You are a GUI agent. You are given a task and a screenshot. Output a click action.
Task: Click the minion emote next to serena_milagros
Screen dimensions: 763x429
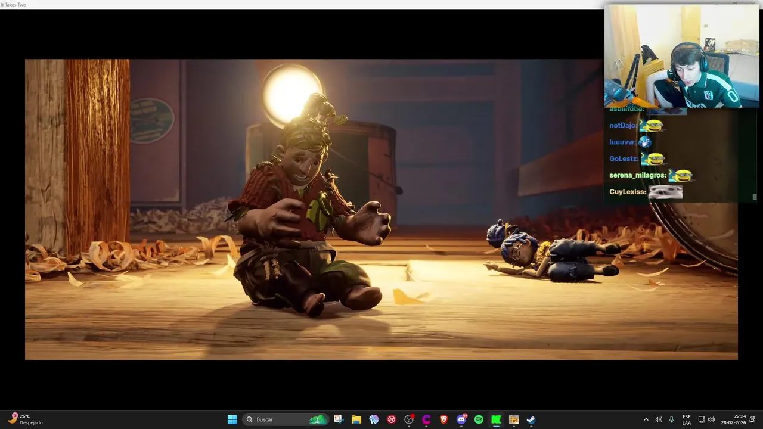tap(681, 176)
